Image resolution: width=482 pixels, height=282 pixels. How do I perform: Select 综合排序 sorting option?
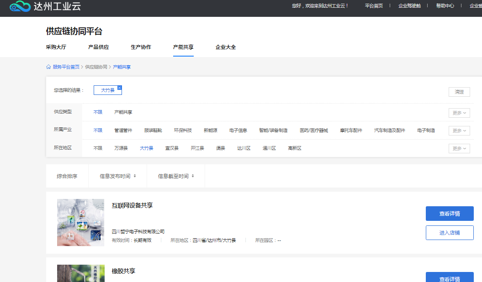coord(67,176)
